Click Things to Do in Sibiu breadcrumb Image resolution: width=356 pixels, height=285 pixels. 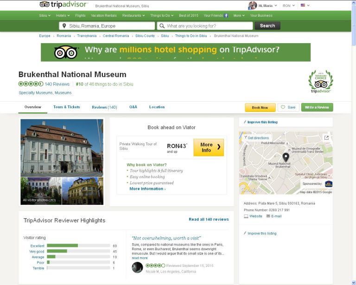[x=191, y=36]
